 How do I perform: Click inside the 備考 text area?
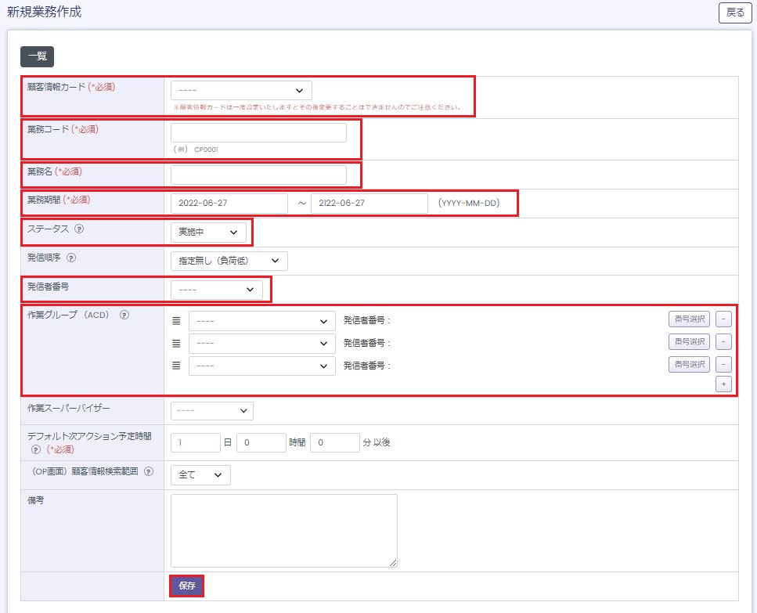coord(283,530)
